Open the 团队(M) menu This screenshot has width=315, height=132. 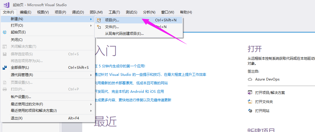point(96,12)
